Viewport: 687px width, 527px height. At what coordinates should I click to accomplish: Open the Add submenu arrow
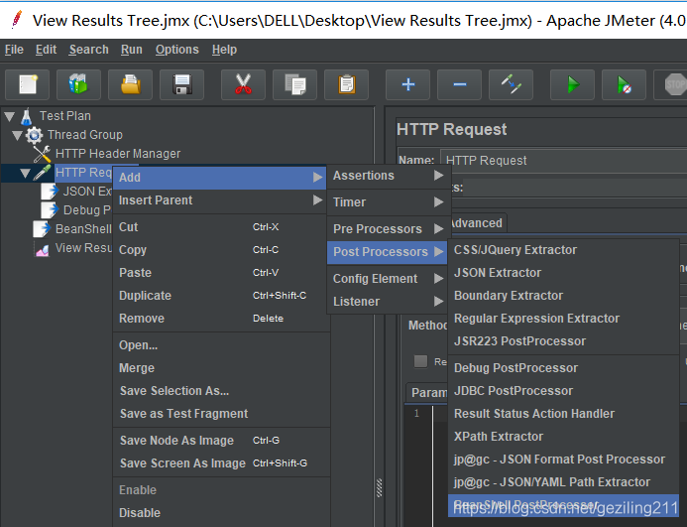coord(317,178)
